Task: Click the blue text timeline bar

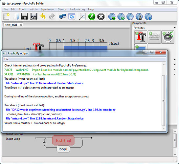Action: coord(86,48)
